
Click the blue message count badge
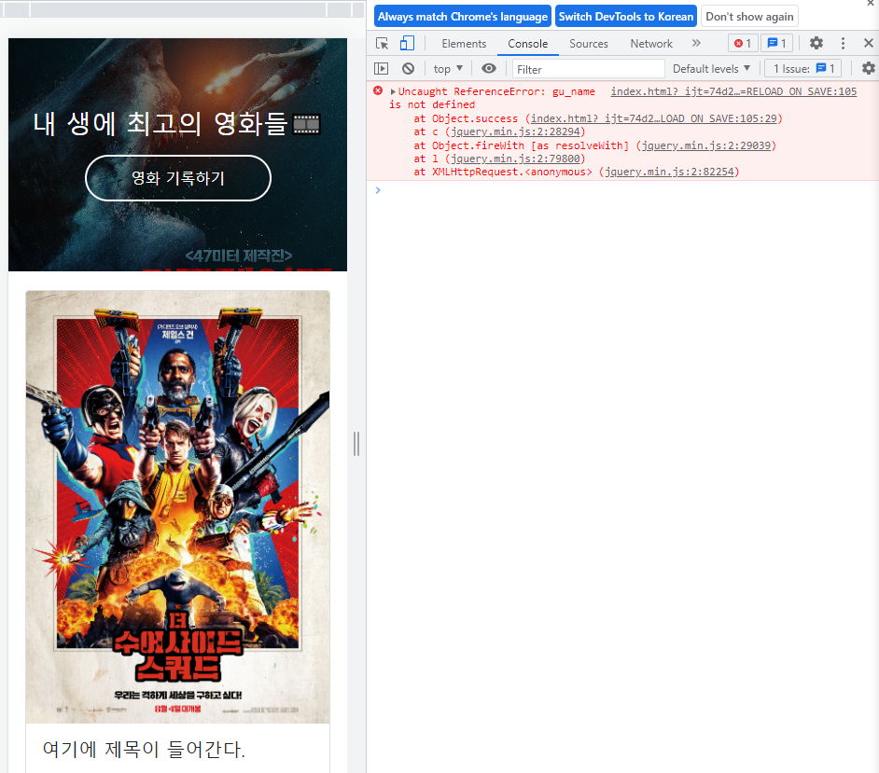point(776,43)
